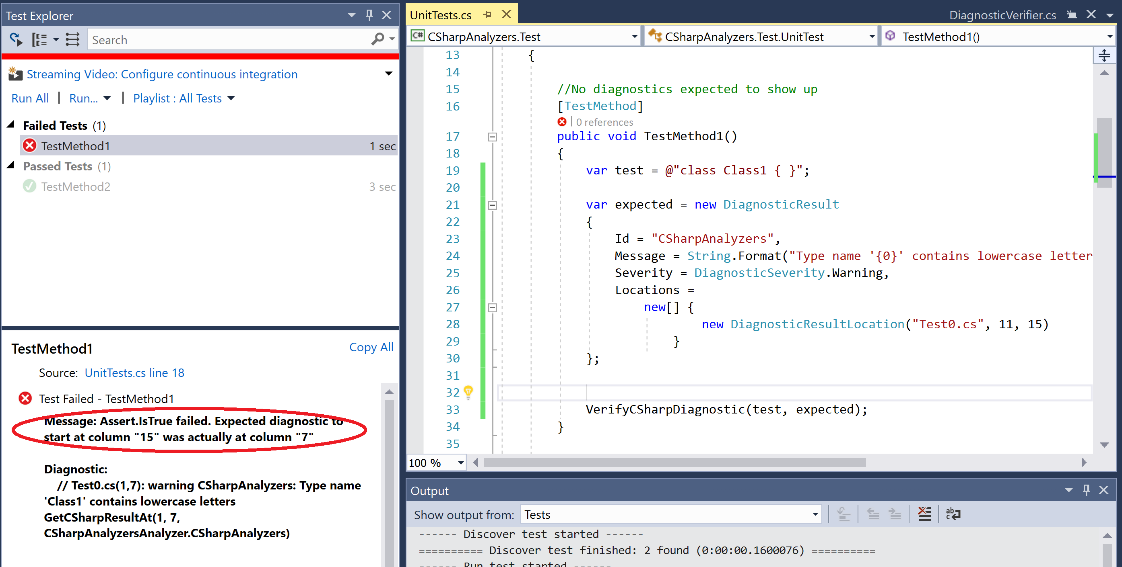Screen dimensions: 1122x567
Task: Click the editor horizontal scroll left arrow
Action: 476,462
